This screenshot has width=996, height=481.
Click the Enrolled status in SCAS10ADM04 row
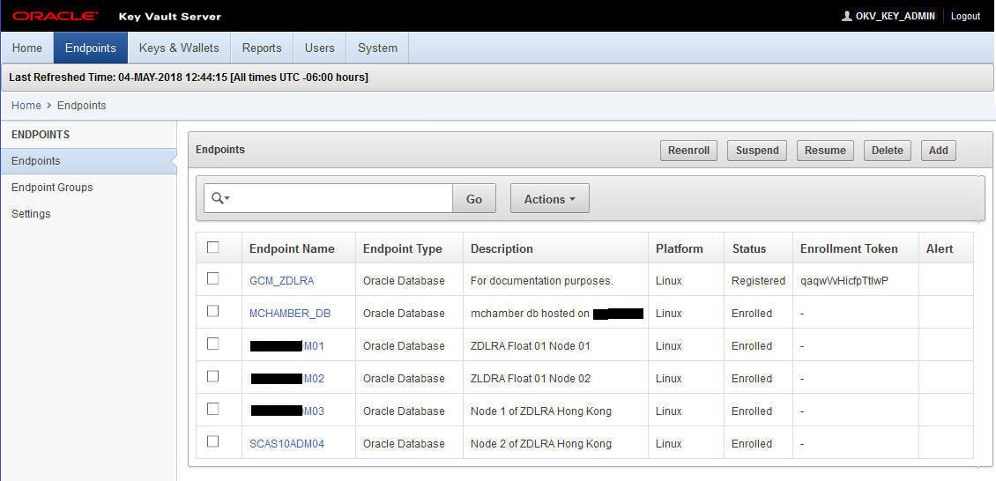click(x=752, y=444)
